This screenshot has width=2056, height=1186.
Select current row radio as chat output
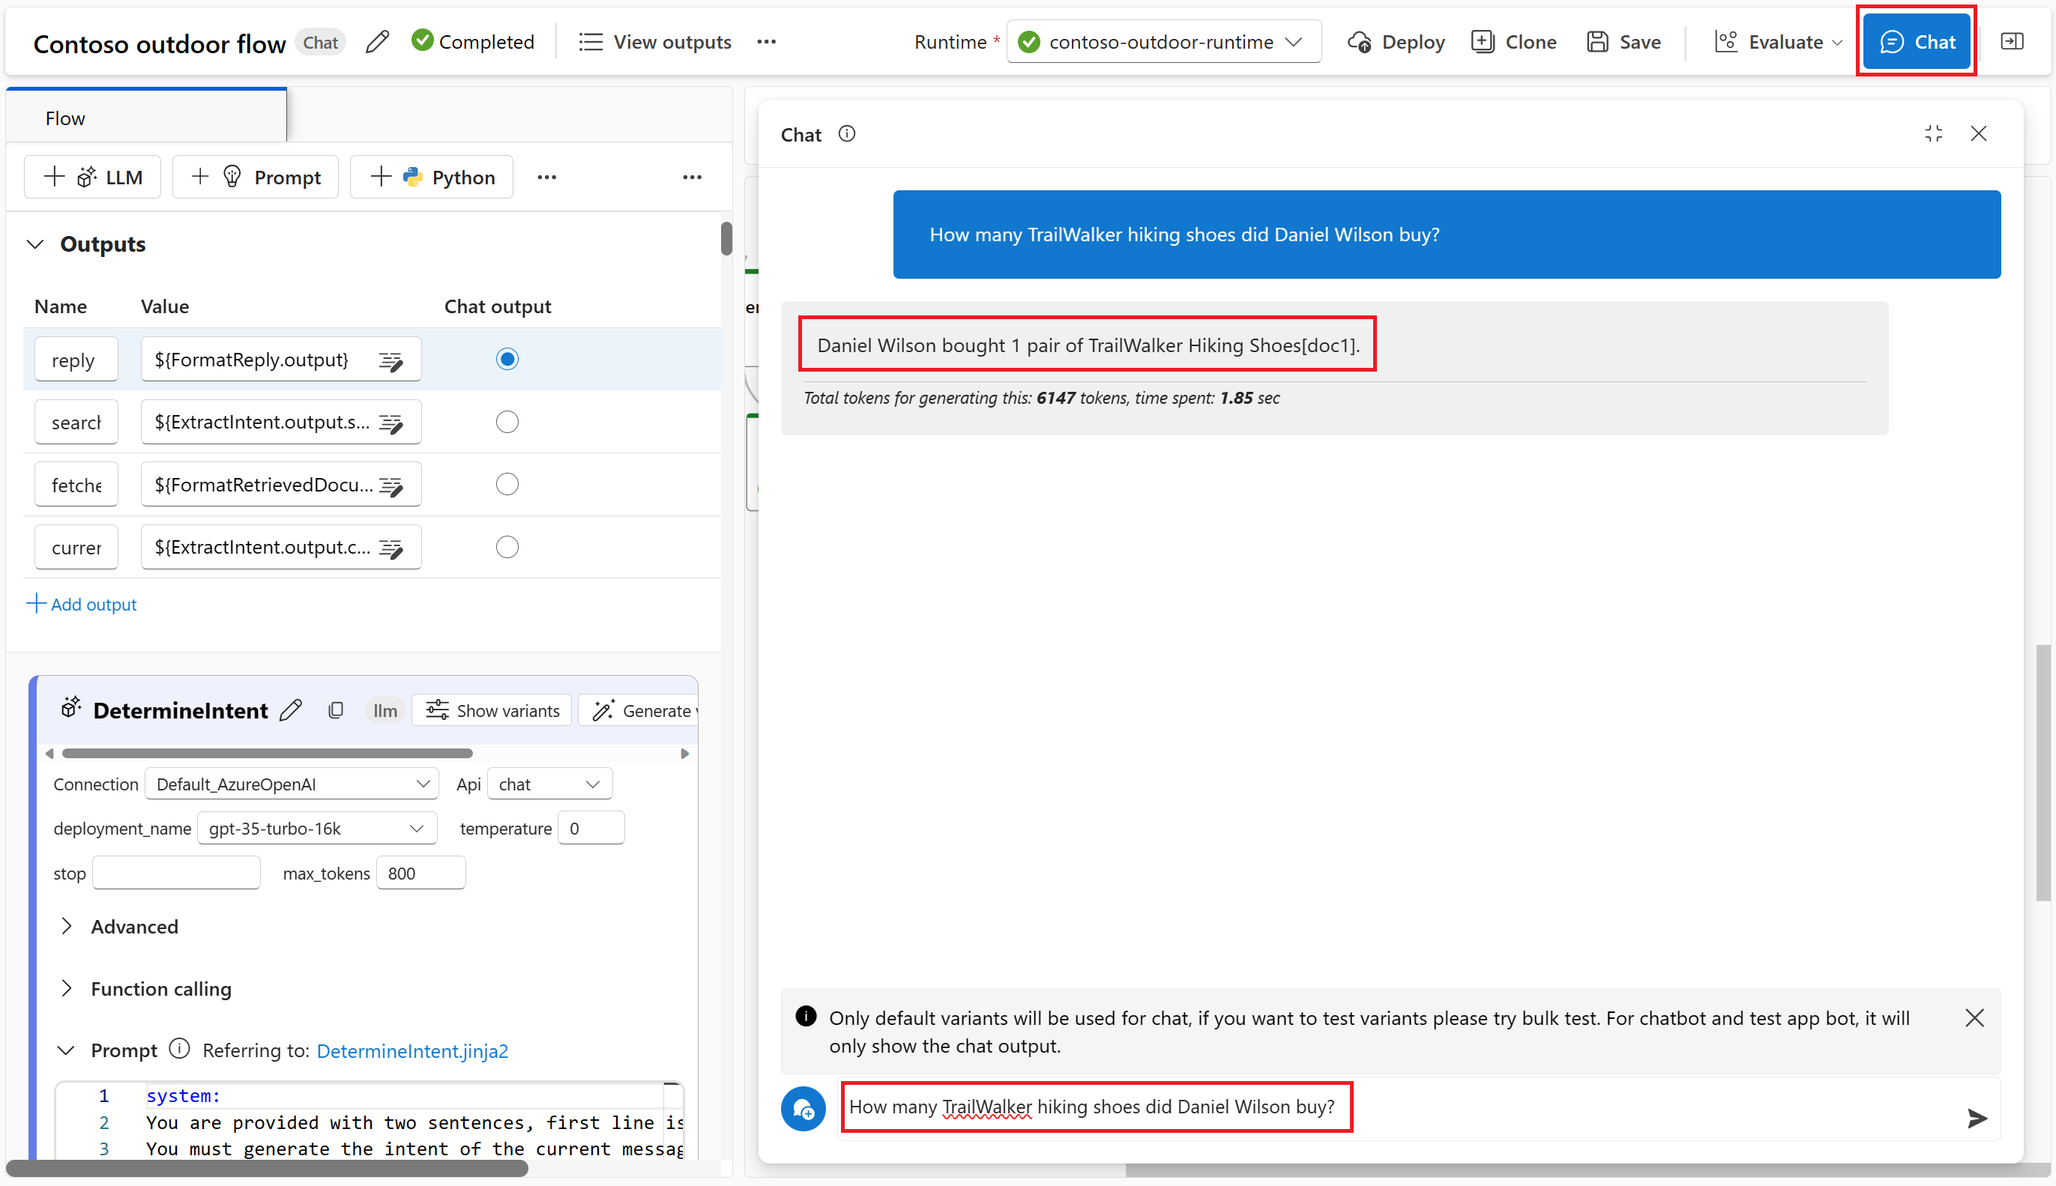pos(507,548)
